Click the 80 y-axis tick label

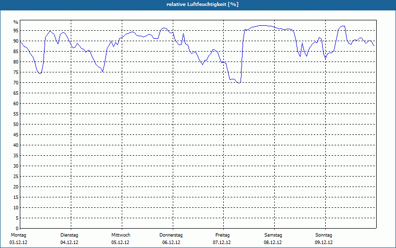(16, 62)
